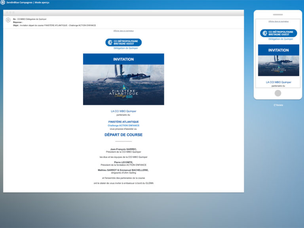Viewport: 304px width, 228px height.
Task: Click 'LA CCI MBO Quimper' text in phone preview
Action: click(x=278, y=82)
